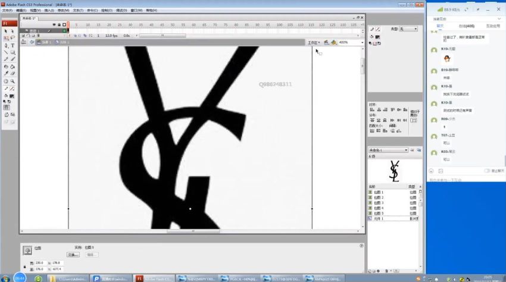Open the type dropdown in top-right panel
Screen dimensions: 506x282
coord(408,29)
